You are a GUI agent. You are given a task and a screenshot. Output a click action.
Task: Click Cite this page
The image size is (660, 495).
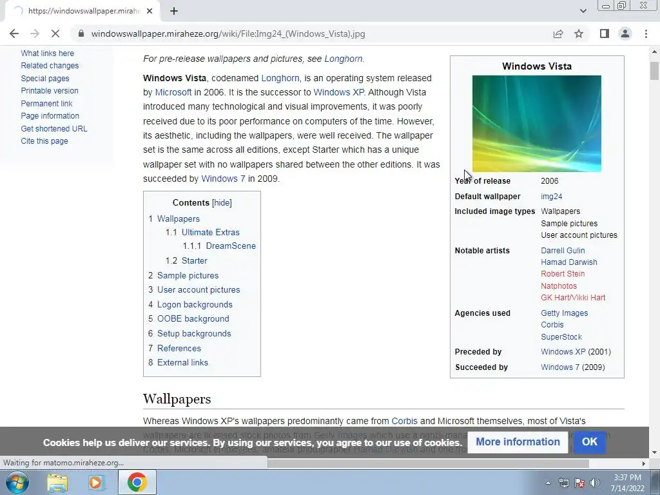point(44,141)
